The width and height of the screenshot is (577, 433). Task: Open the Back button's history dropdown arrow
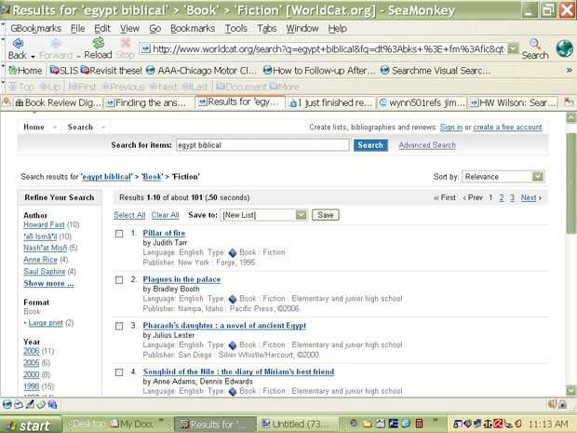(33, 56)
